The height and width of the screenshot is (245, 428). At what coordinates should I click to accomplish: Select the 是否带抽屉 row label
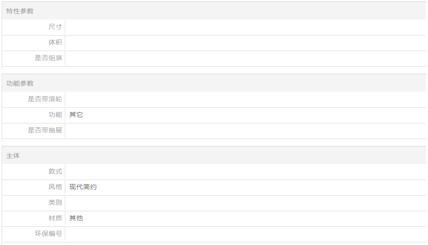pos(45,130)
